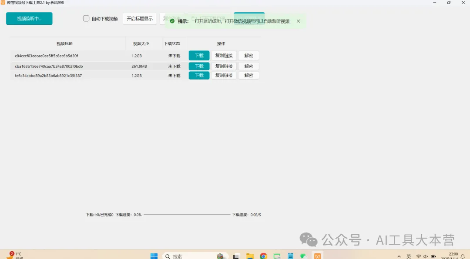The height and width of the screenshot is (259, 470).
Task: Enable the 自动下载视频 checkbox
Action: [86, 19]
